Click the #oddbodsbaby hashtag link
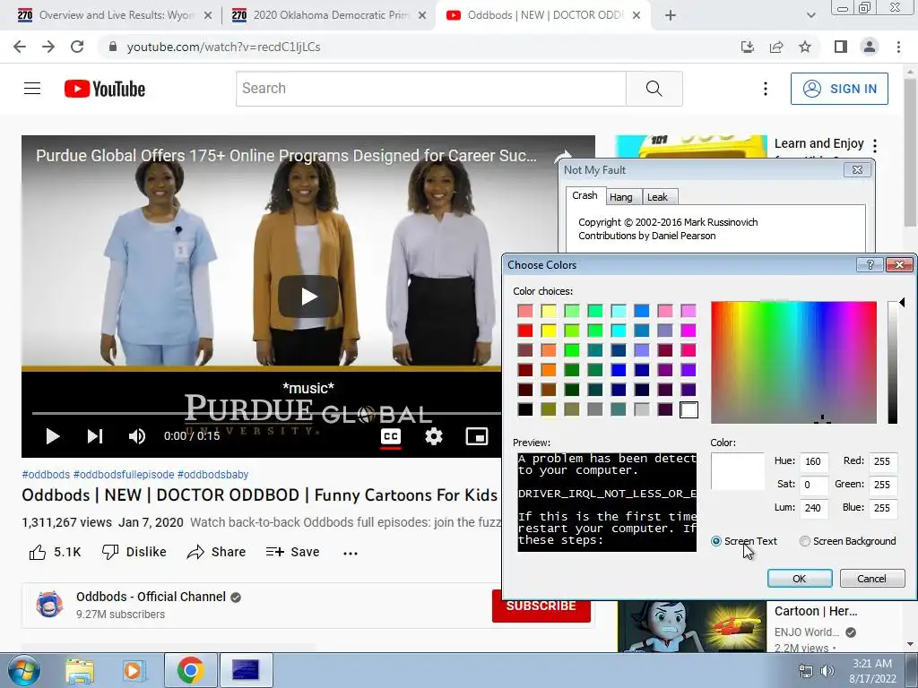 (213, 475)
